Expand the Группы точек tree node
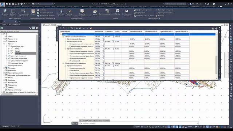The image size is (233, 131). click(x=4, y=39)
